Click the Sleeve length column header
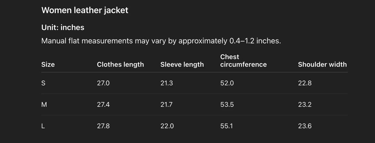 pyautogui.click(x=182, y=65)
